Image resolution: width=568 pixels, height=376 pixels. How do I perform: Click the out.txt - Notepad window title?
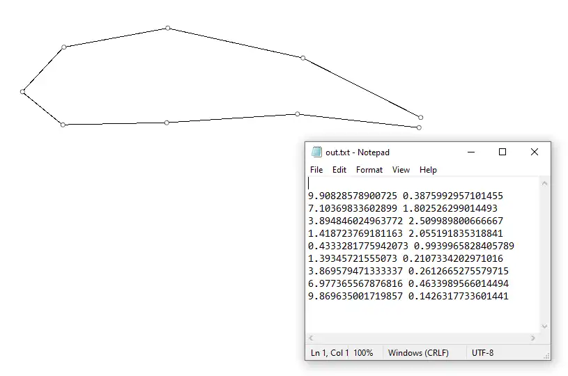point(357,152)
